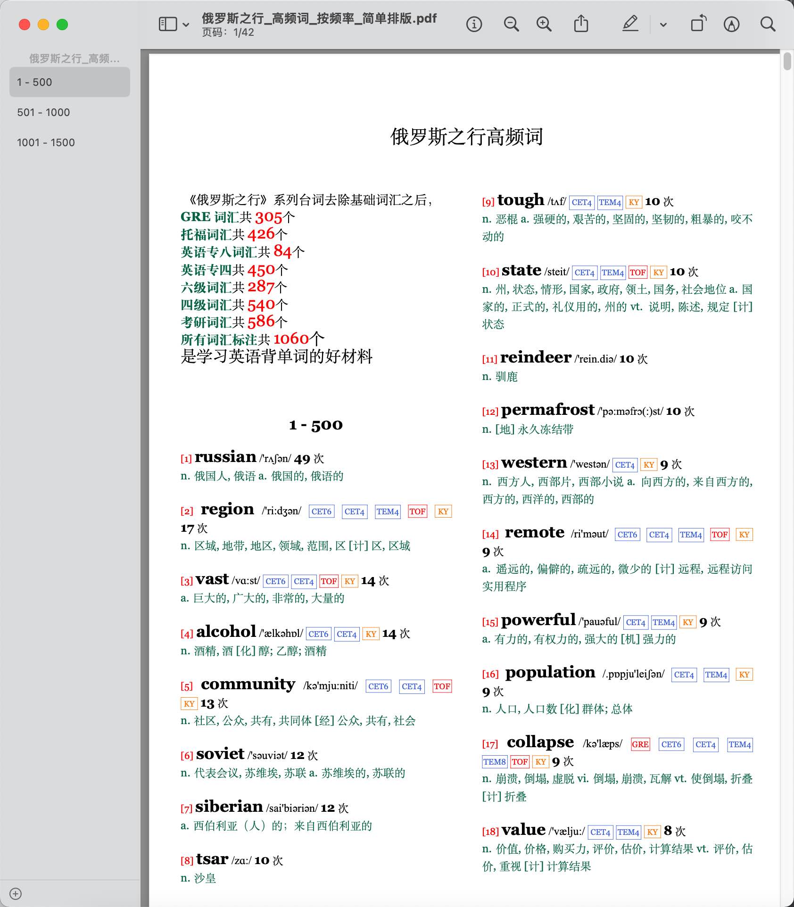Click the 考研词汇共 586 个 line
The image size is (794, 907).
pos(234,322)
